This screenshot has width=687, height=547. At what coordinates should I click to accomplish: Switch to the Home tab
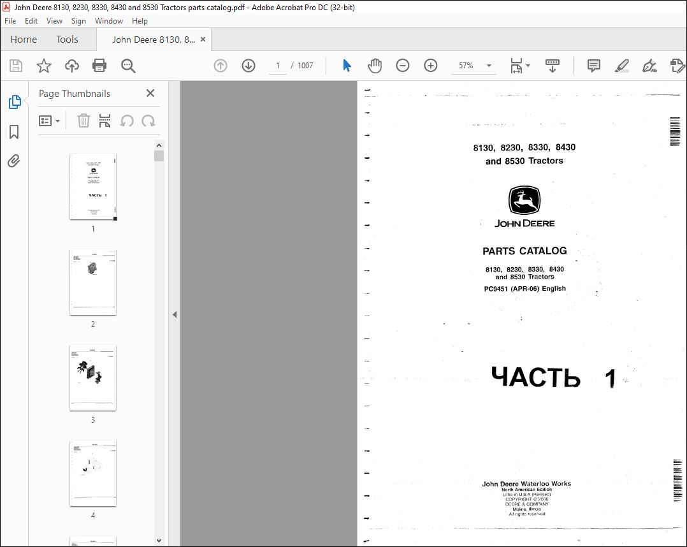(24, 40)
